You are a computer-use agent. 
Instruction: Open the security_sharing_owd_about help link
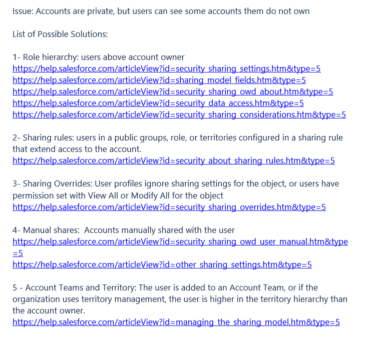[173, 91]
